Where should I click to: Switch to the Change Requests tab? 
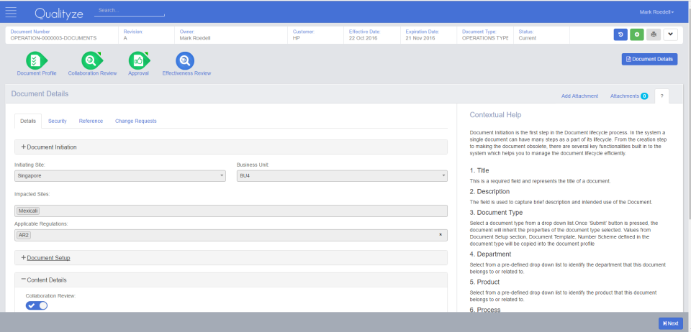[136, 121]
